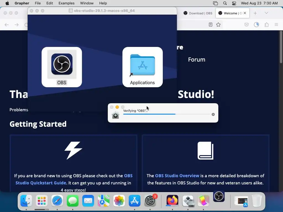Toggle reader view in Firefox address bar
Screen dimensions: 283x212
click(x=210, y=25)
